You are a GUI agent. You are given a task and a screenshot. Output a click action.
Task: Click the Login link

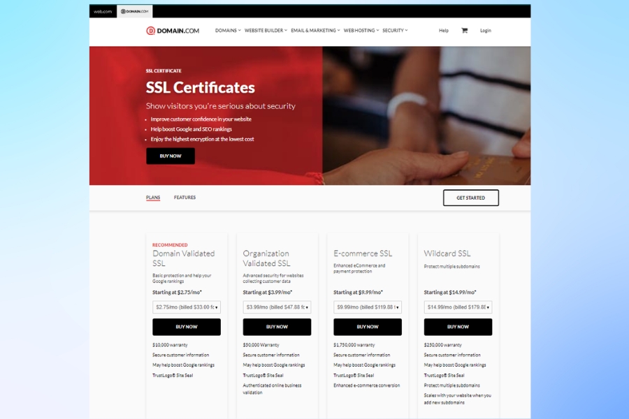(486, 31)
